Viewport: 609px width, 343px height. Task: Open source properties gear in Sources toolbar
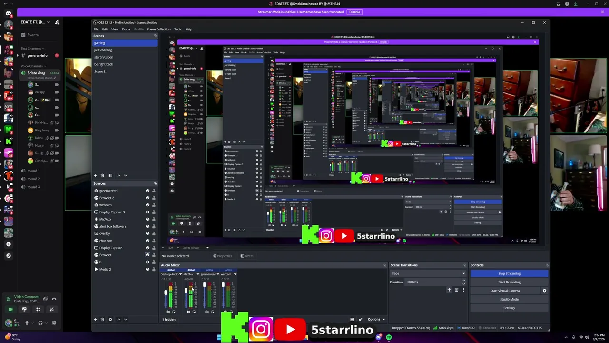pyautogui.click(x=110, y=320)
